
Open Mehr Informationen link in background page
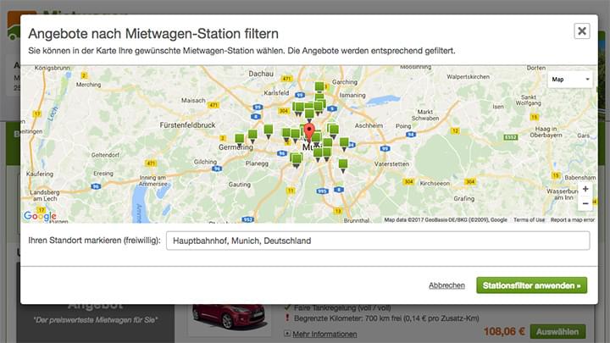[x=324, y=334]
